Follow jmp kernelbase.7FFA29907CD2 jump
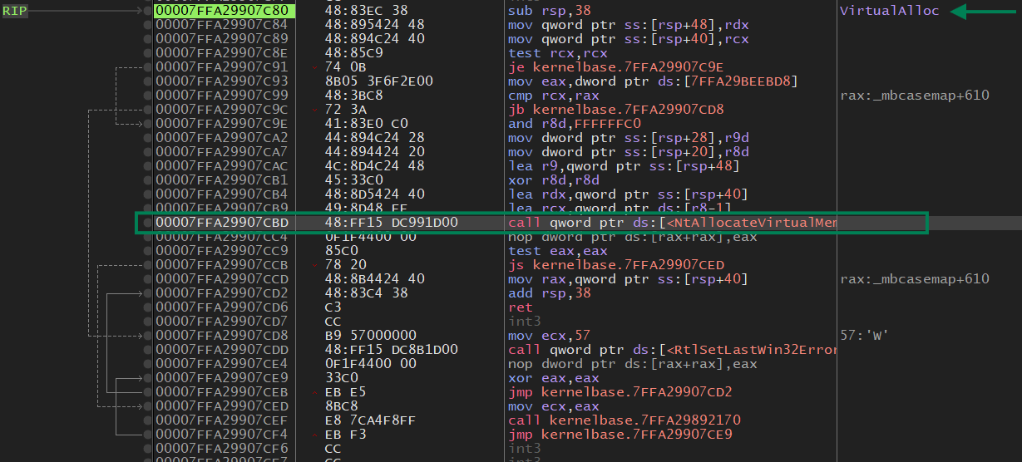The image size is (1022, 462). pyautogui.click(x=620, y=392)
